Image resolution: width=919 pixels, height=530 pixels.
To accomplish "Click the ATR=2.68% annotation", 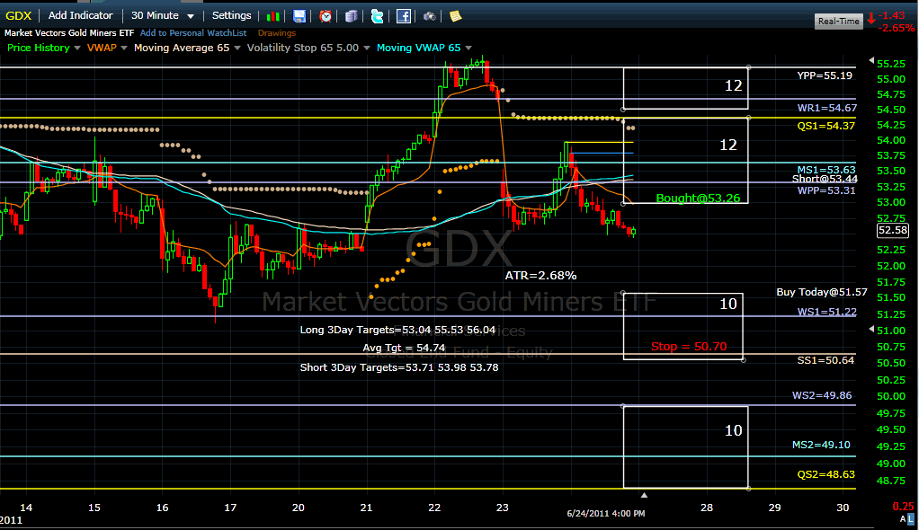I will [x=541, y=275].
